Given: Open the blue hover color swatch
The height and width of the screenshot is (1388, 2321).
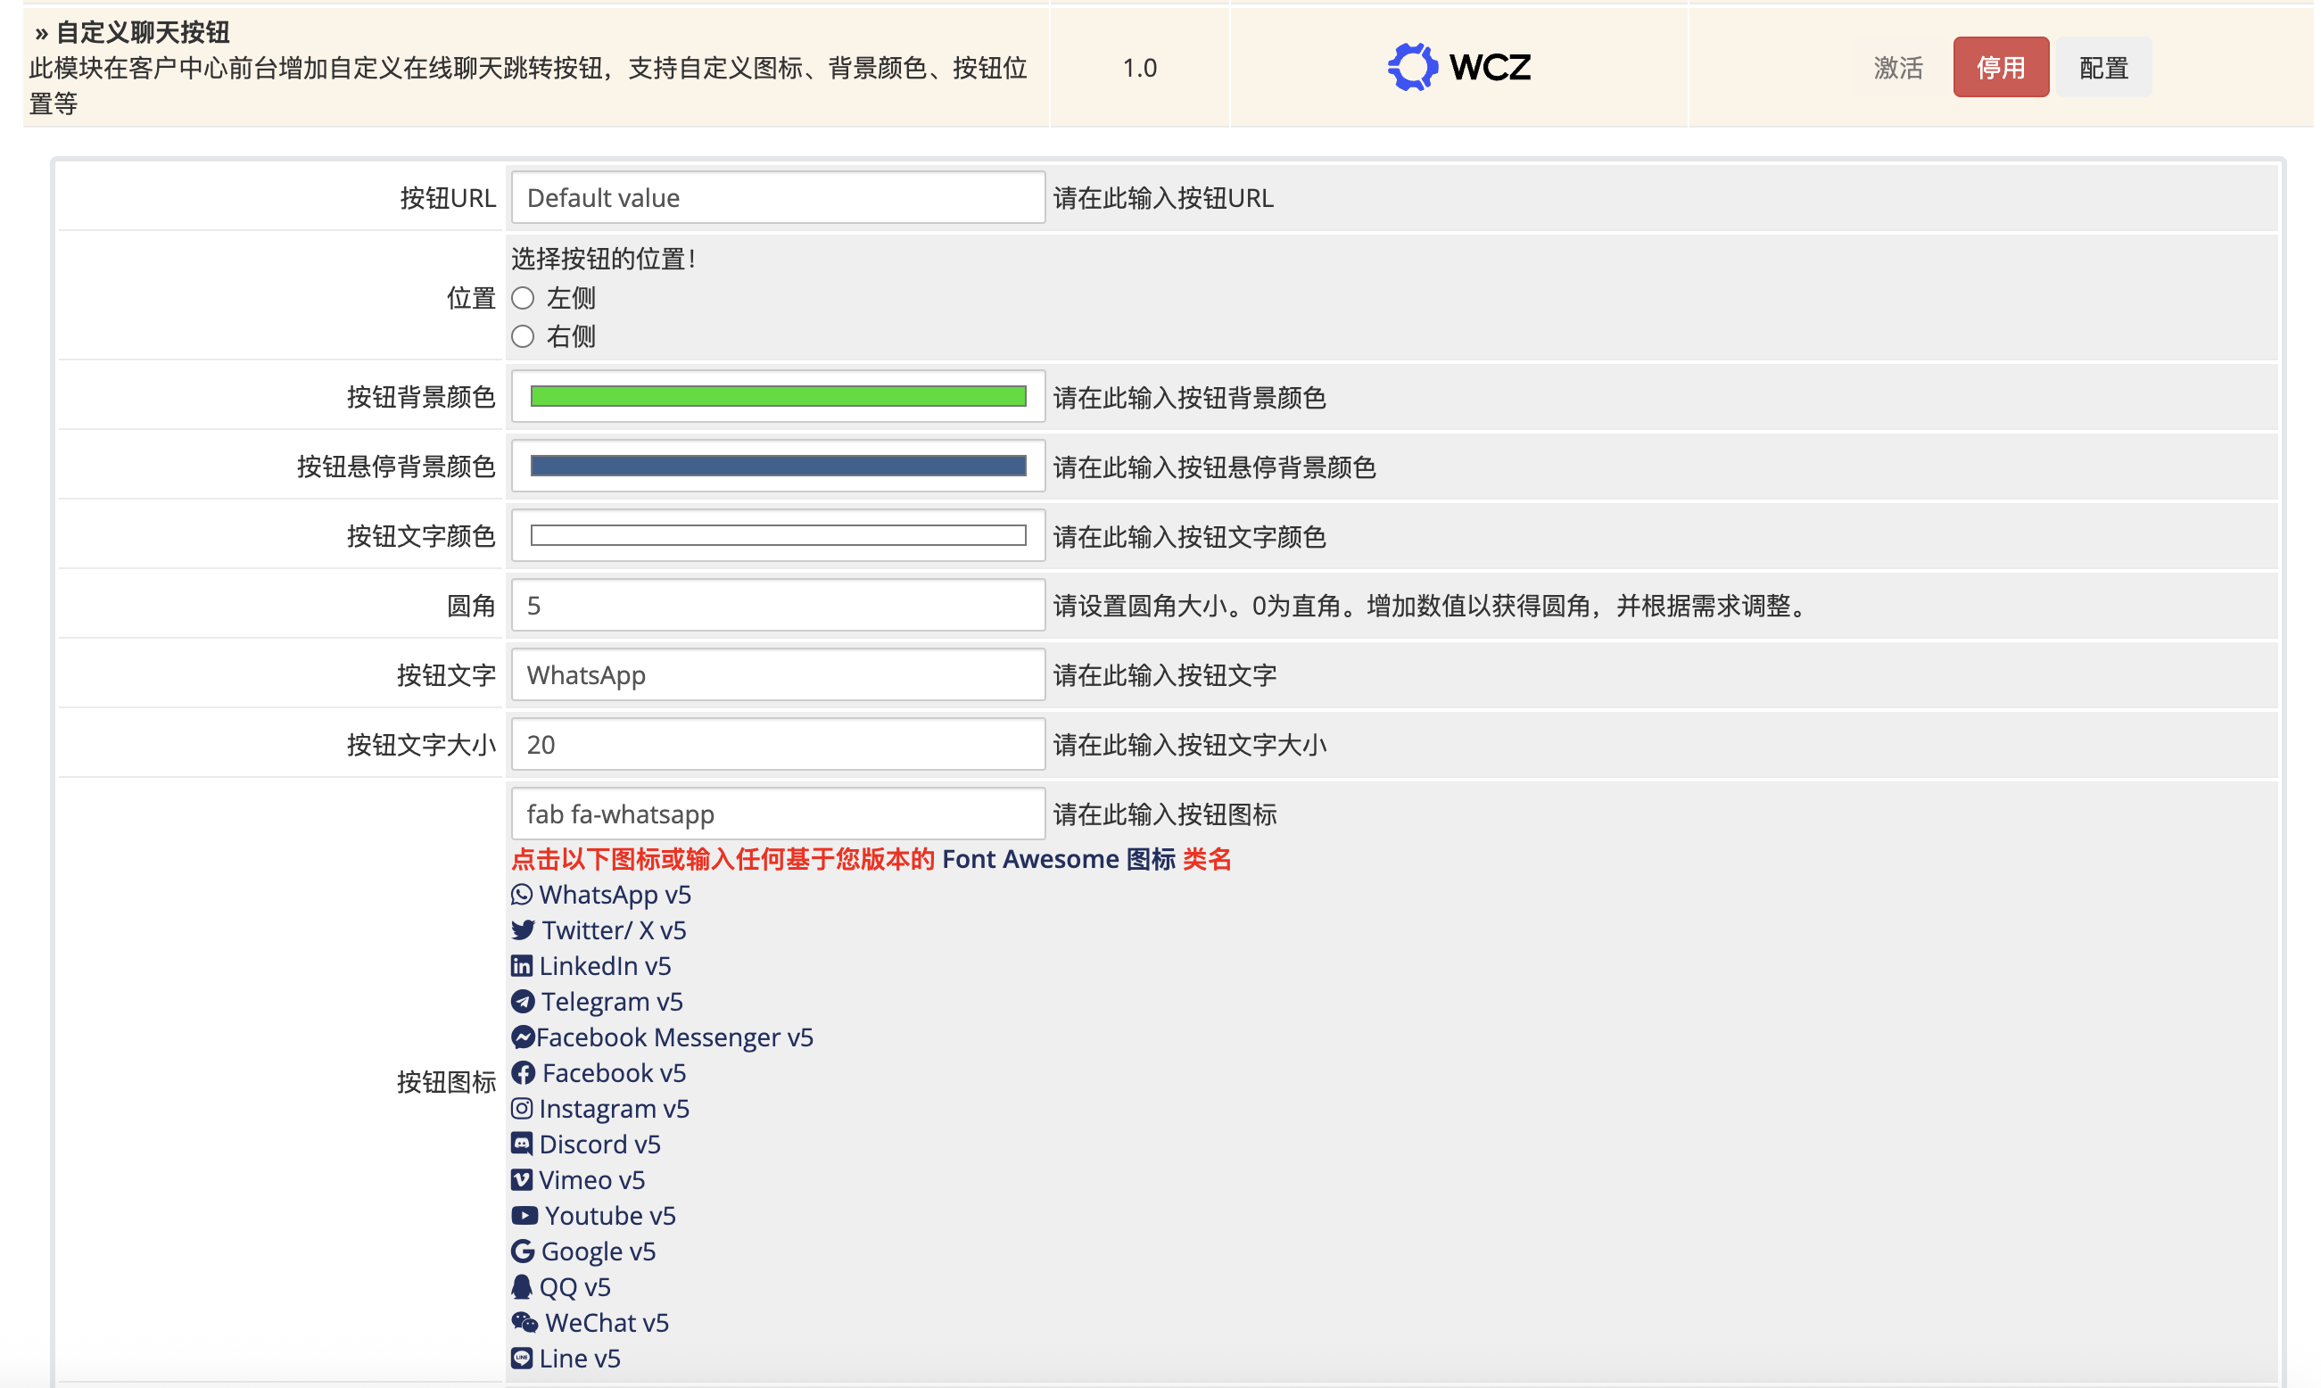Looking at the screenshot, I should click(778, 467).
